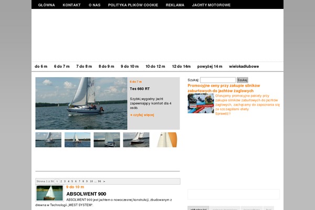Open the ABSOLWENT 900 article title

(86, 194)
